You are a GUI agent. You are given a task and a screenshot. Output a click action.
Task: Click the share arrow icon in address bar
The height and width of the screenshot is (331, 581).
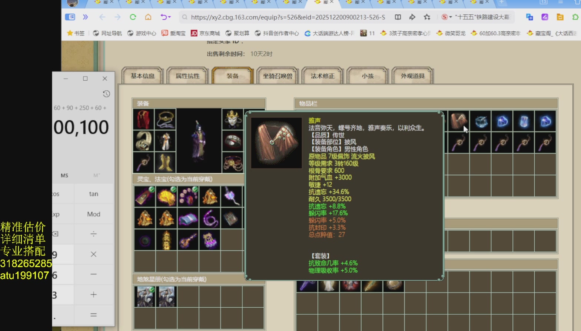[412, 17]
